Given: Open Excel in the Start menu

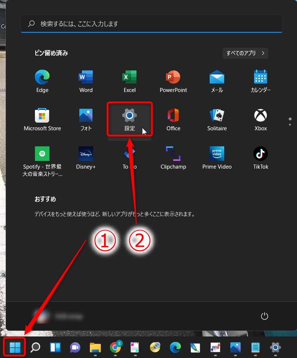Looking at the screenshot, I should pos(130,81).
